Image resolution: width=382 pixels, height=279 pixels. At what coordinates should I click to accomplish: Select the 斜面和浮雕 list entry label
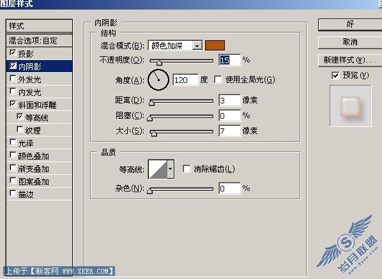coord(37,105)
